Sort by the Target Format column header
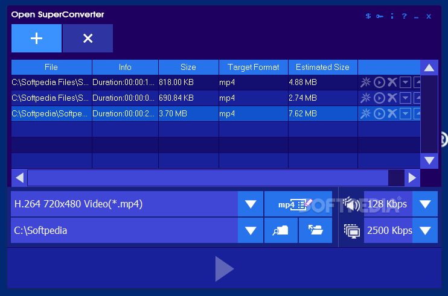Image resolution: width=448 pixels, height=296 pixels. [254, 68]
